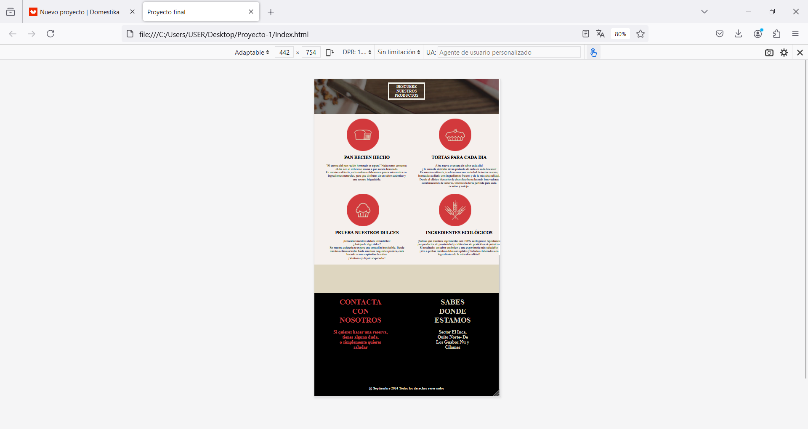This screenshot has width=808, height=429.
Task: Open responsive design mode settings gear
Action: tap(784, 53)
